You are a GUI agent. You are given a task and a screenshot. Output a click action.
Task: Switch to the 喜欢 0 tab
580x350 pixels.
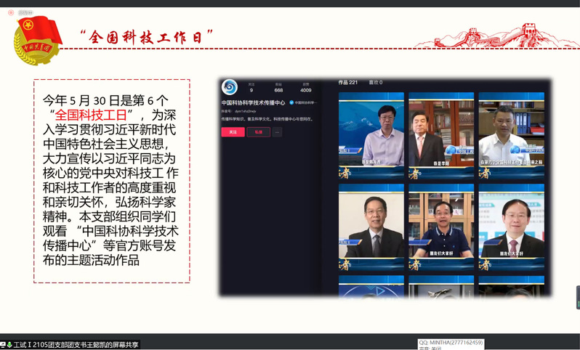tap(376, 82)
